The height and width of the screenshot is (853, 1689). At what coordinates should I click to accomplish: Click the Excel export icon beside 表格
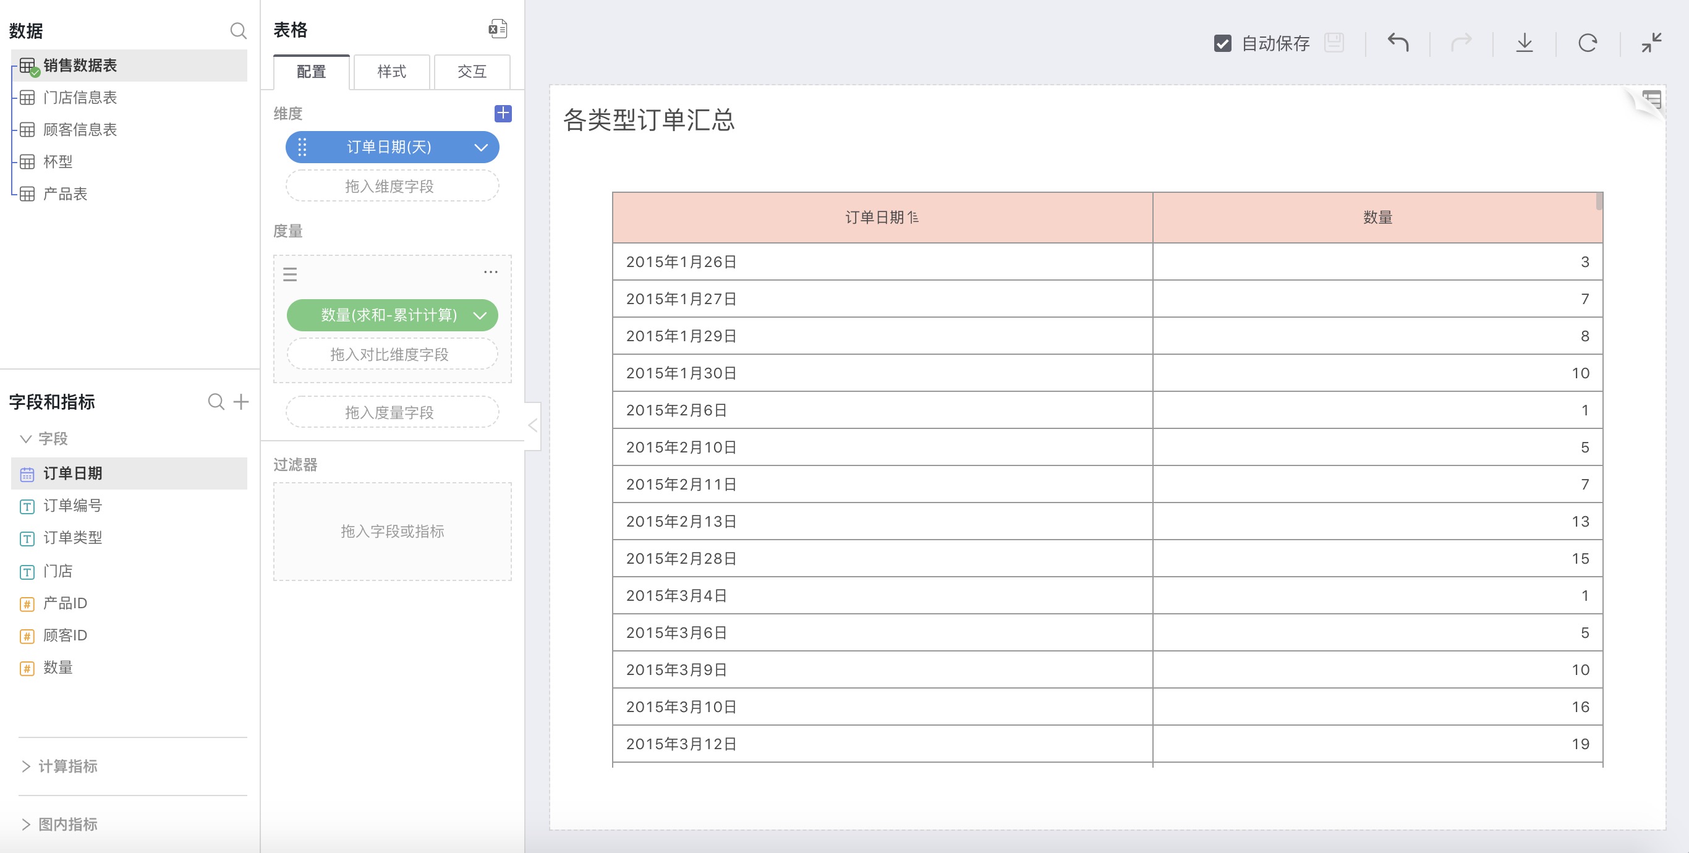(x=498, y=29)
